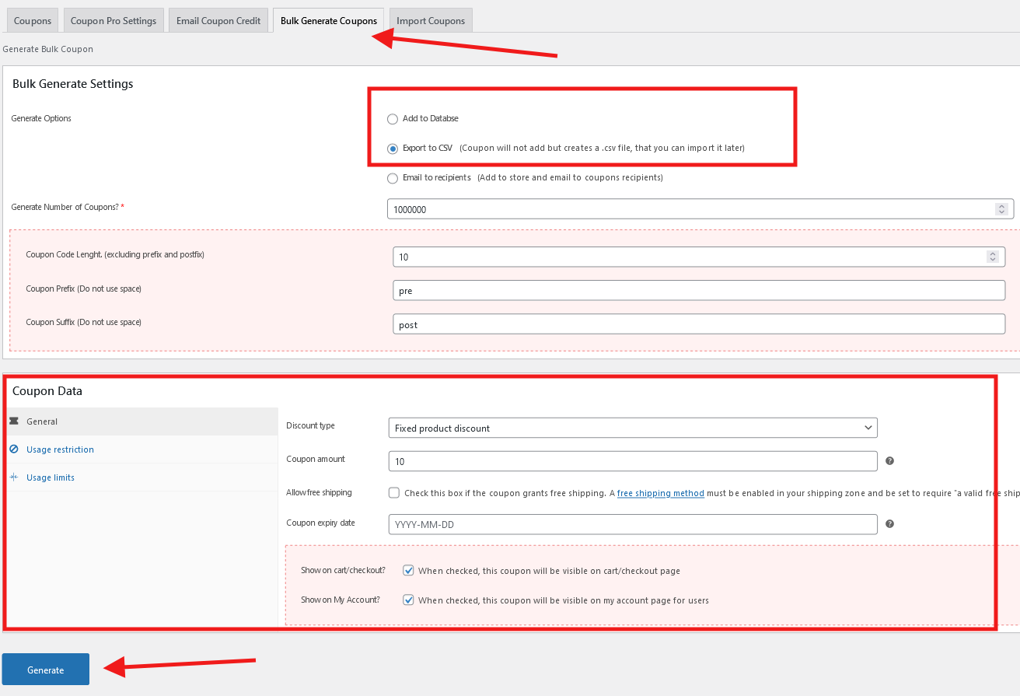Click help icon beside Coupon amount
The height and width of the screenshot is (696, 1020).
pos(890,461)
